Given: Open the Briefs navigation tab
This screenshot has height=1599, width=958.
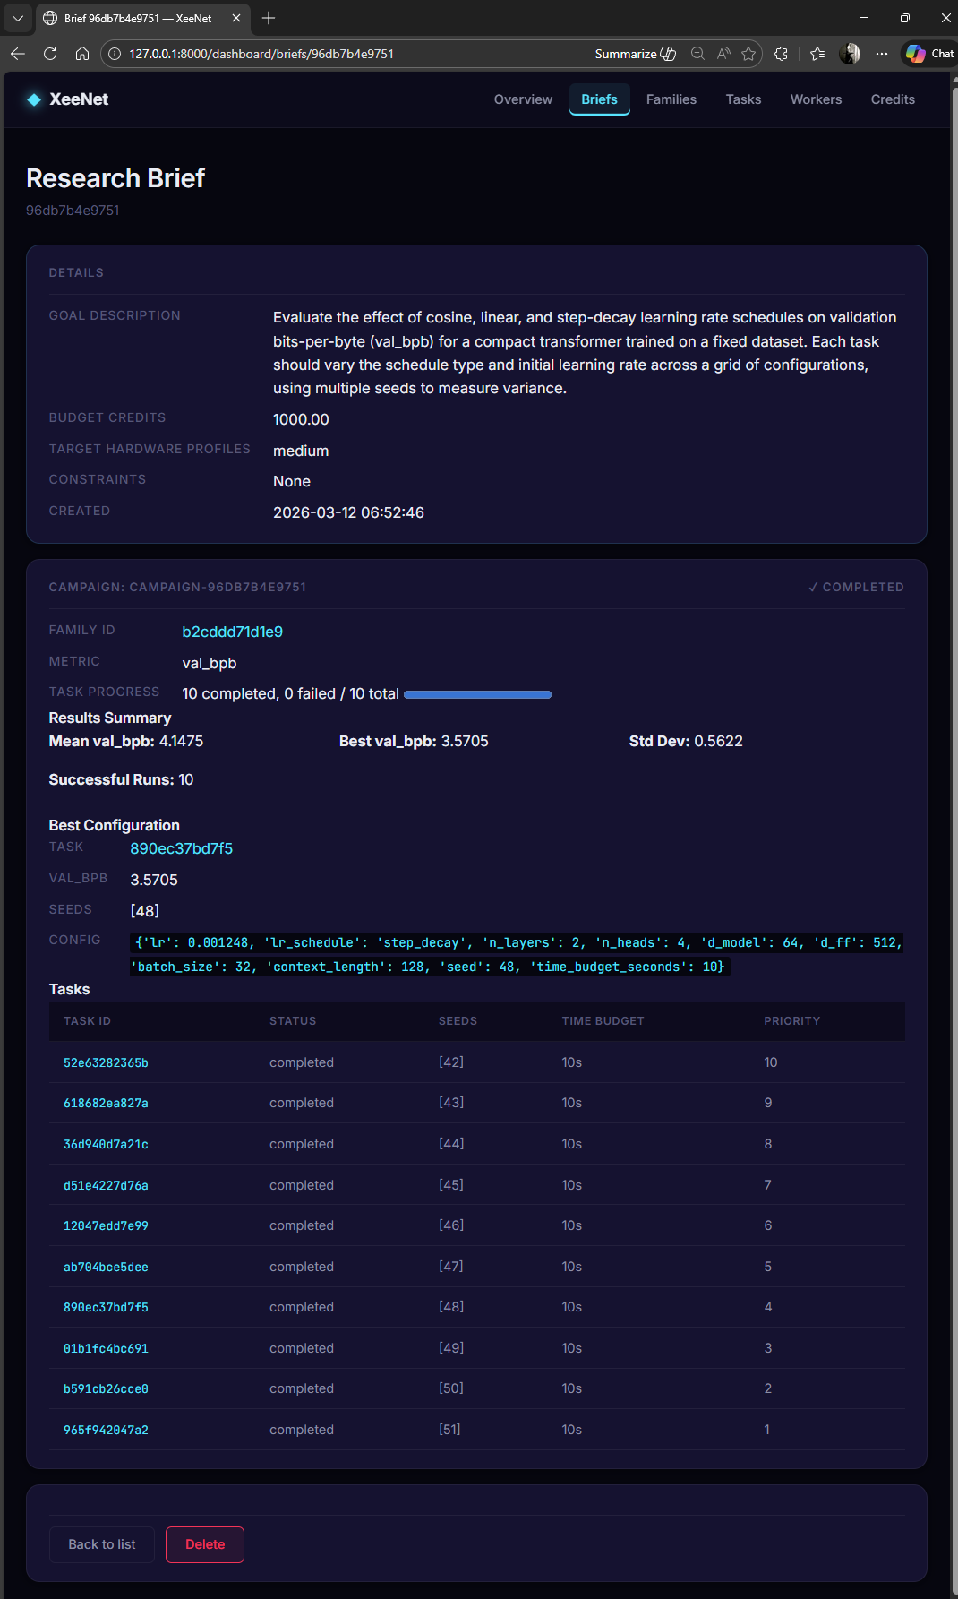Looking at the screenshot, I should click(x=599, y=99).
